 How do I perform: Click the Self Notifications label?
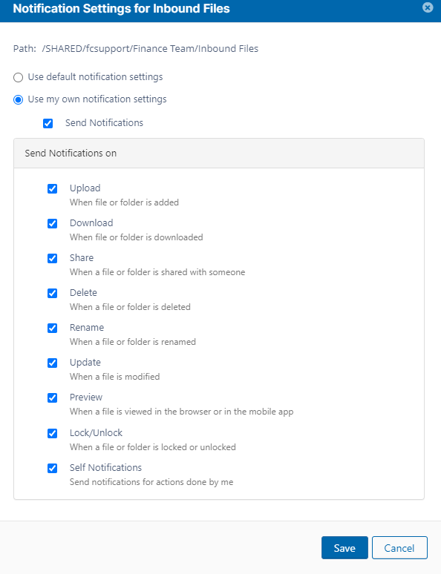point(105,467)
